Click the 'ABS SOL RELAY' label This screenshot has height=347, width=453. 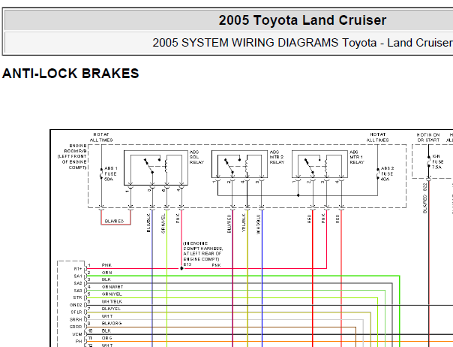[x=196, y=157]
